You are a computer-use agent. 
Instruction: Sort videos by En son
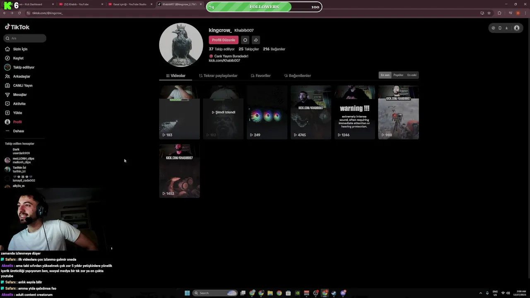(385, 75)
